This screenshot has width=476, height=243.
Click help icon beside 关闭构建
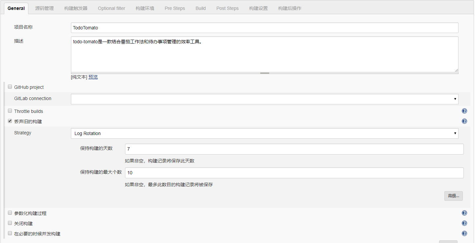coord(464,223)
